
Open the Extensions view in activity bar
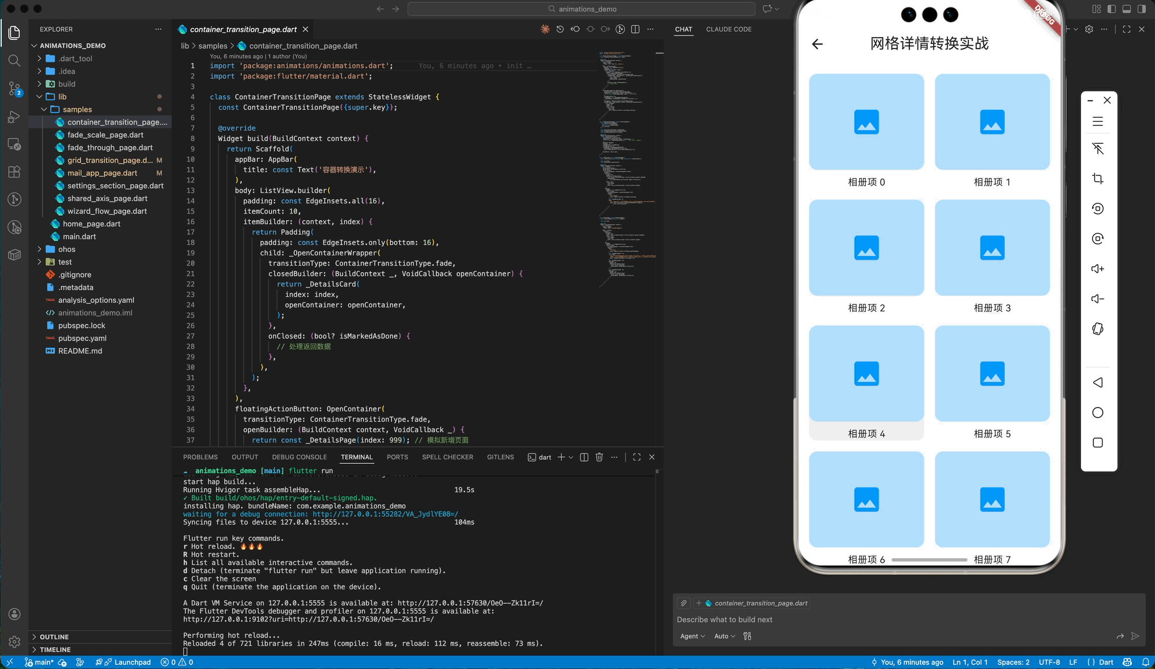click(14, 172)
